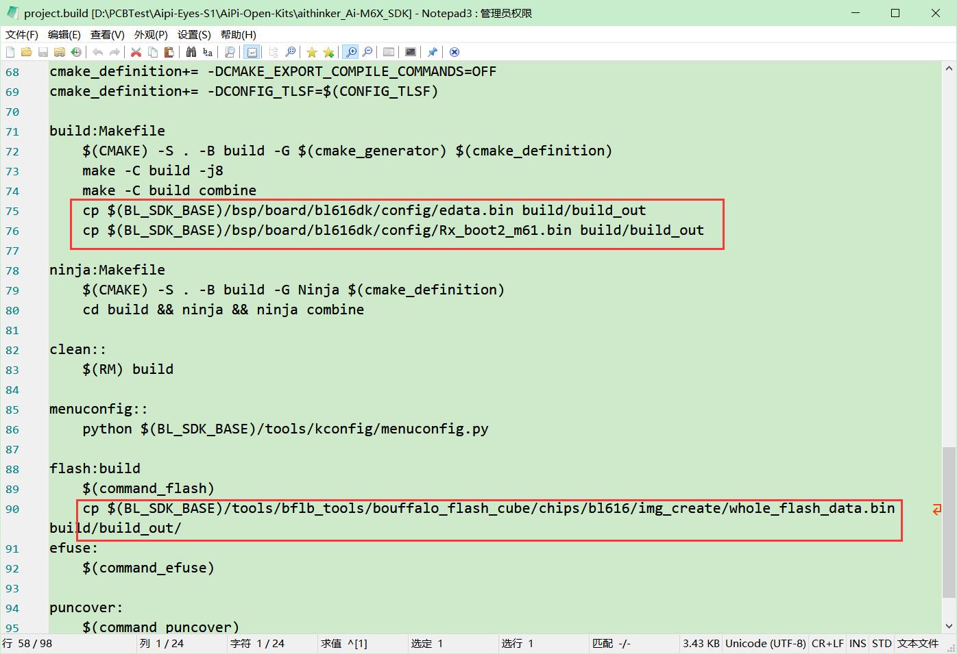Click the 3.43 KB file size field
The height and width of the screenshot is (654, 957).
tap(701, 644)
